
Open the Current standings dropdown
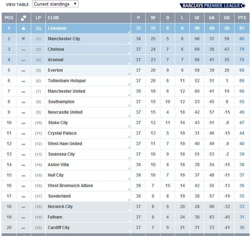[55, 4]
